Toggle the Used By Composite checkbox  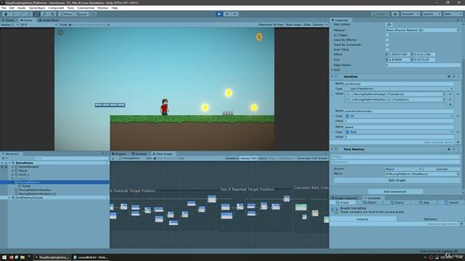click(387, 45)
